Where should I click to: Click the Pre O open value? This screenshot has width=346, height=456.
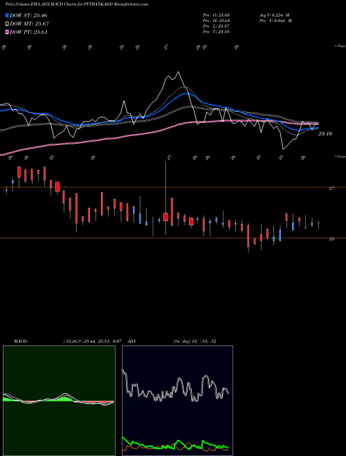[x=217, y=15]
